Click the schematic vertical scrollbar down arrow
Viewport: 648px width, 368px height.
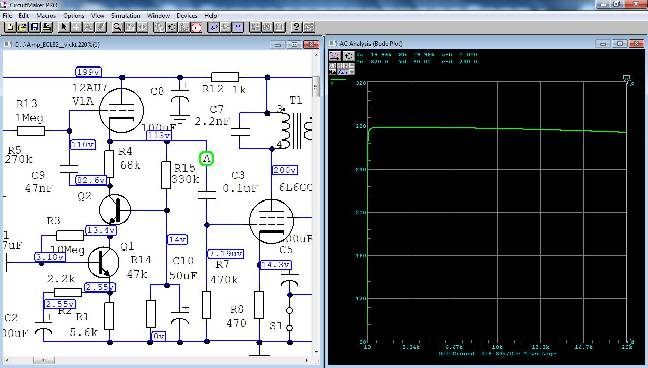click(x=316, y=351)
